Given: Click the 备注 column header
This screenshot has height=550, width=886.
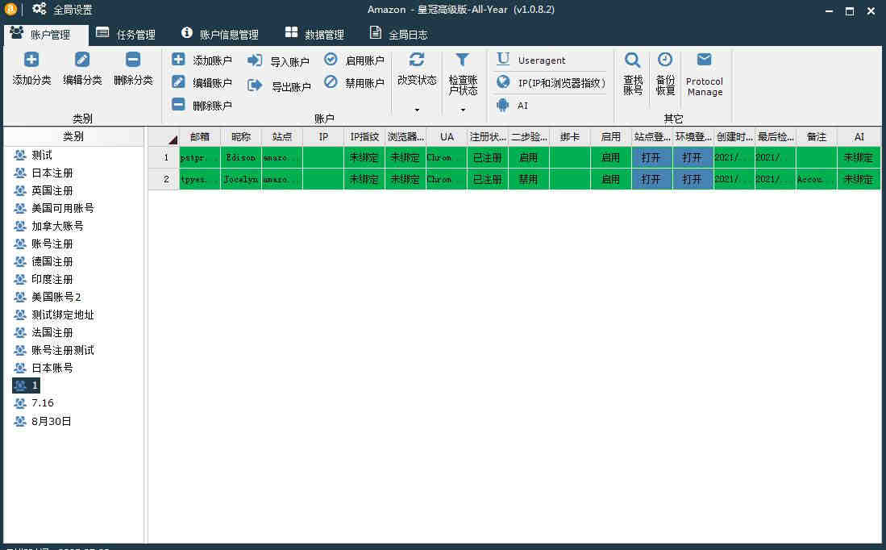Looking at the screenshot, I should (x=817, y=137).
